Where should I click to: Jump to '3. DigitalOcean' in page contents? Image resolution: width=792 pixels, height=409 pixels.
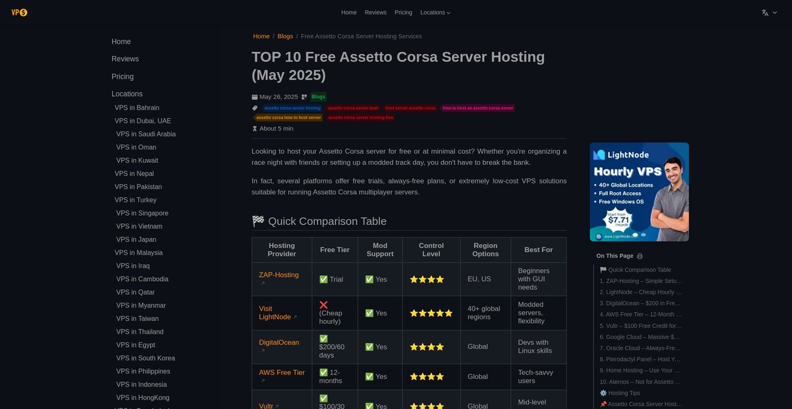[641, 303]
